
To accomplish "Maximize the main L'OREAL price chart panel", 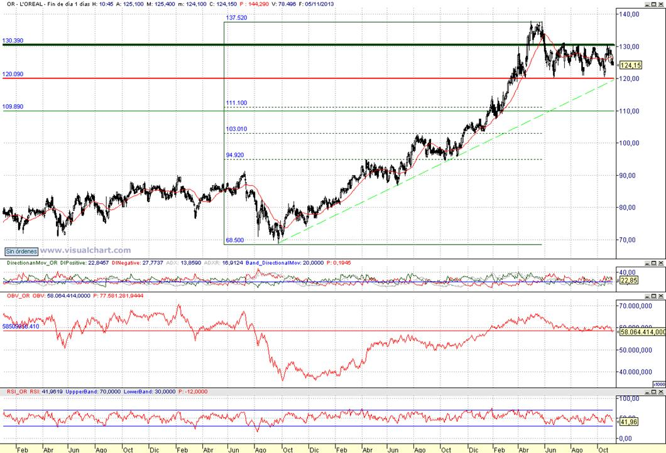I will coord(654,4).
